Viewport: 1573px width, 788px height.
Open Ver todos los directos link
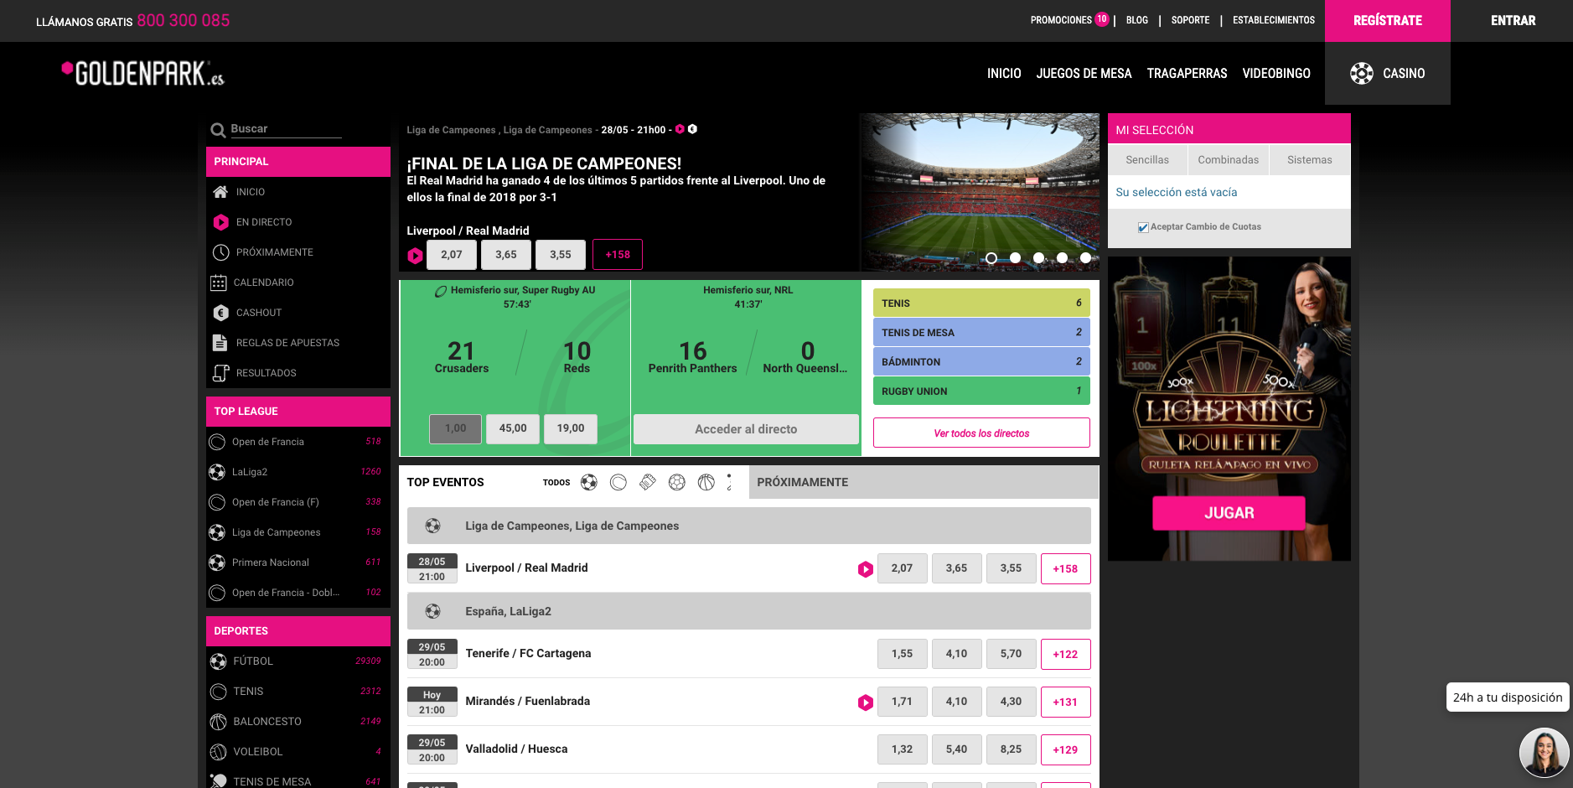tap(981, 433)
